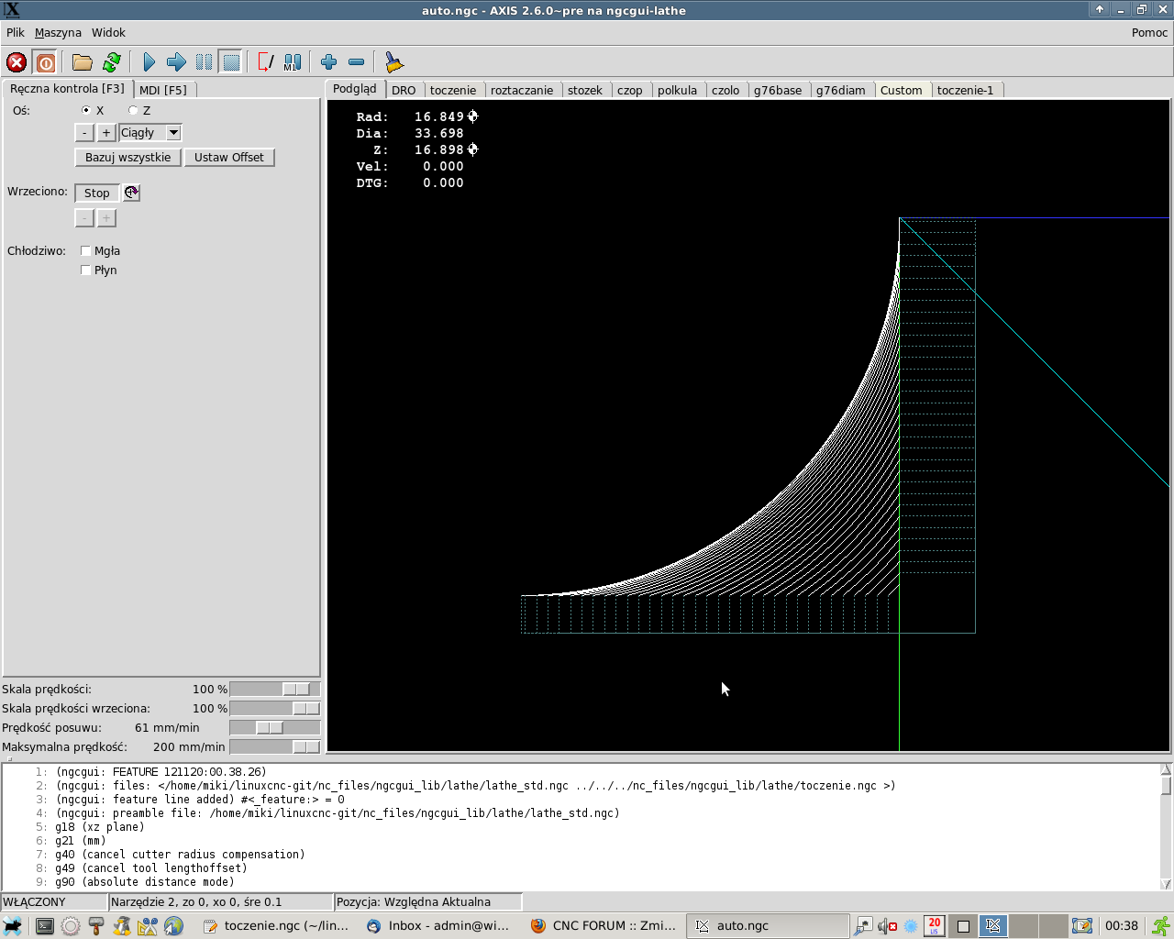Click the Bazuj wszystkie button
This screenshot has width=1174, height=939.
click(x=127, y=158)
